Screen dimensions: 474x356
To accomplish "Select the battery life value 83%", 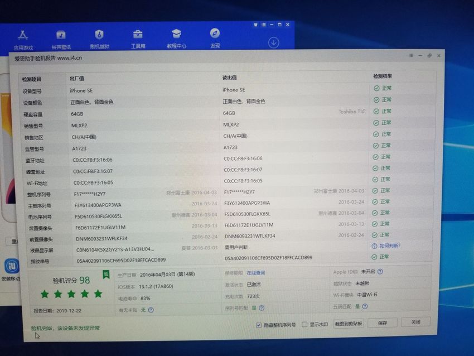I will click(x=146, y=298).
